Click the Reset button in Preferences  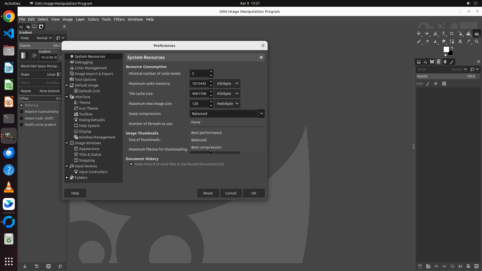208,193
